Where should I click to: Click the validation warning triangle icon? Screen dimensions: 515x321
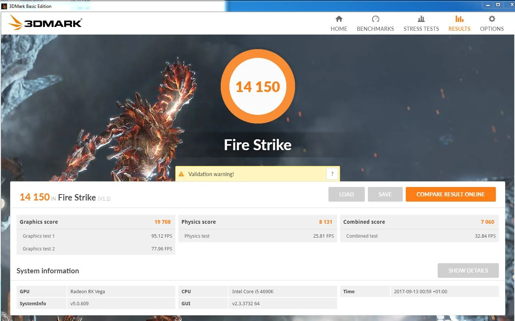181,174
